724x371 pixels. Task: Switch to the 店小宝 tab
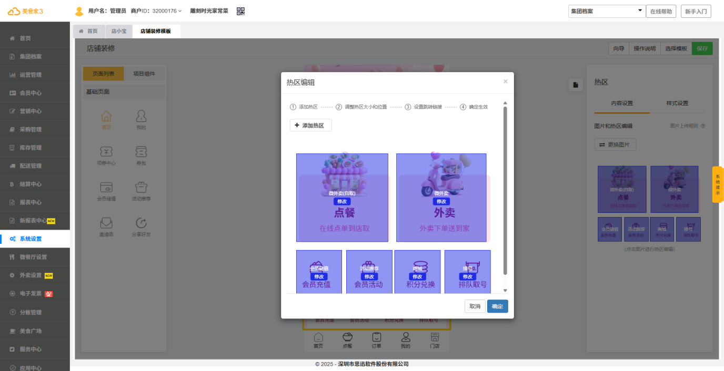(119, 31)
